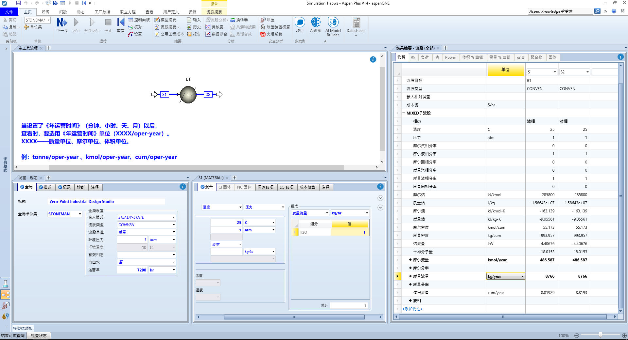Open the Utility Costs (公用工程成本) summary

tap(169, 34)
